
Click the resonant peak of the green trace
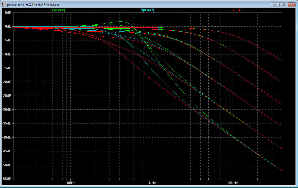[121, 22]
